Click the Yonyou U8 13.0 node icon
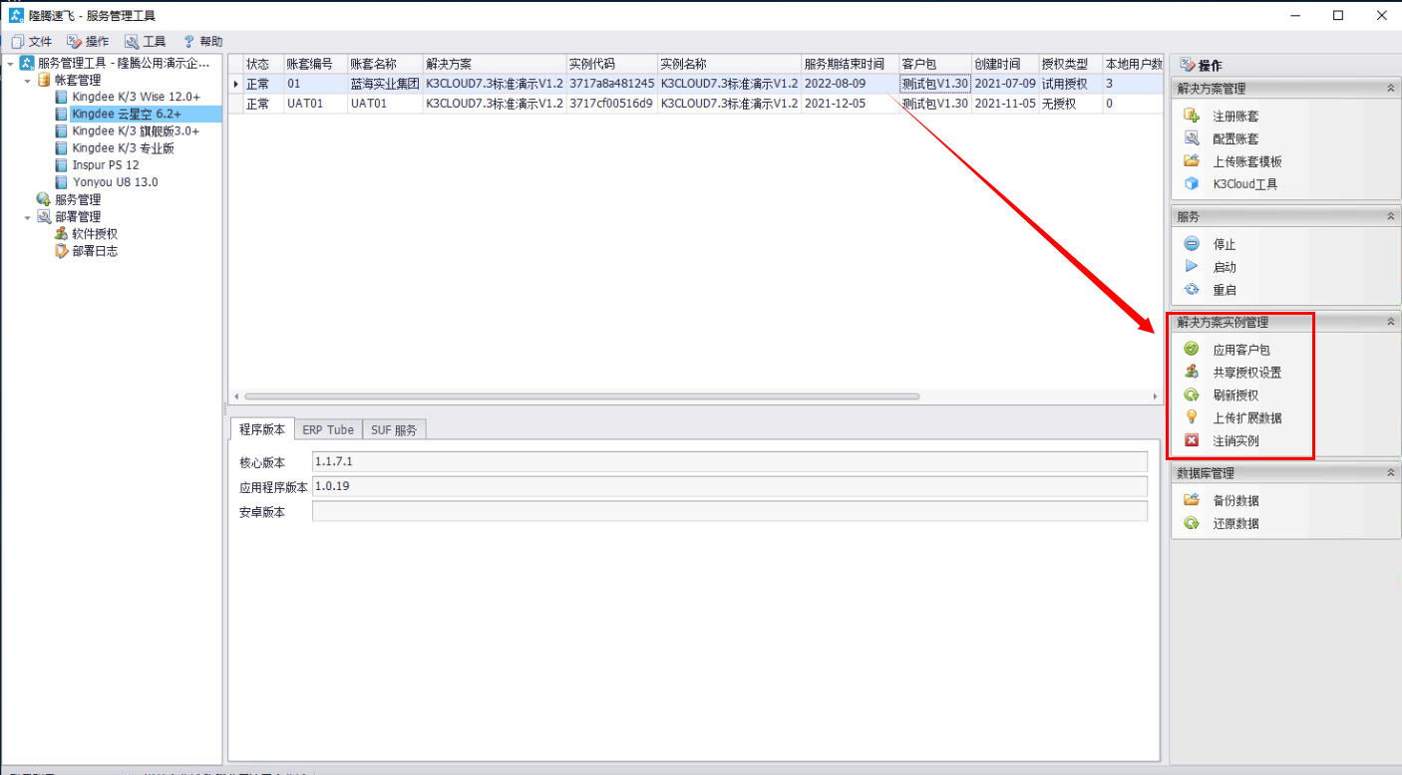 tap(61, 182)
